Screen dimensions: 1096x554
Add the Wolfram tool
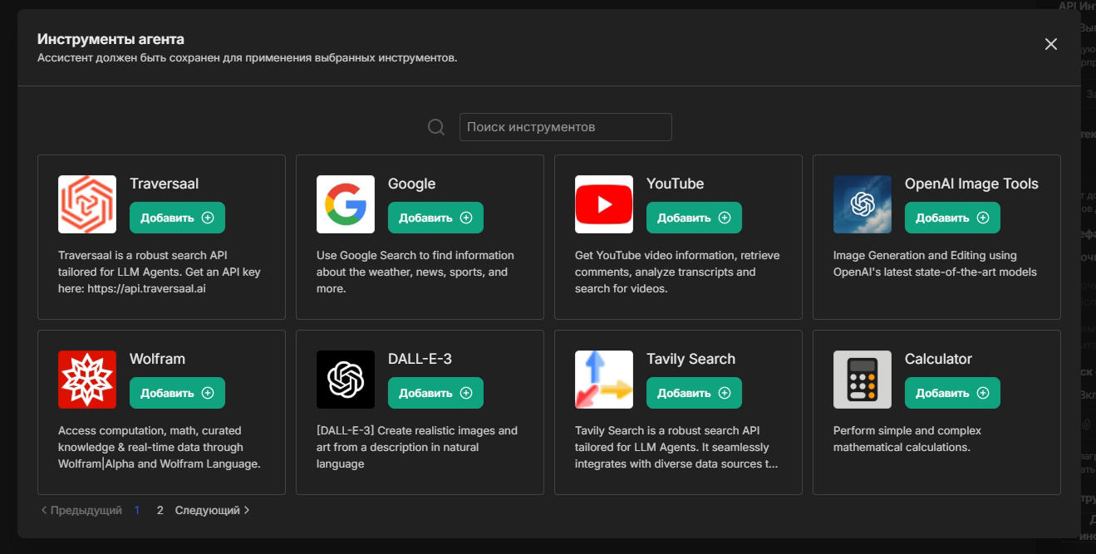[x=177, y=393]
